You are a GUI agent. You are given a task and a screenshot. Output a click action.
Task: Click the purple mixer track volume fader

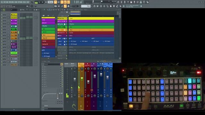pos(95,76)
